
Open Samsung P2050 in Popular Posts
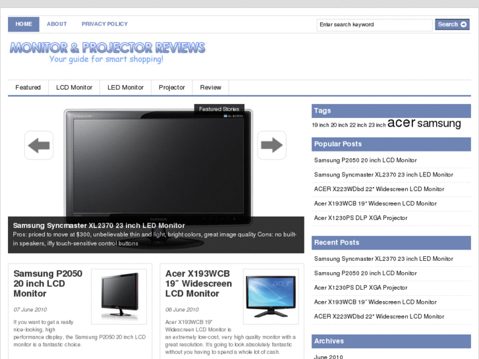click(x=366, y=160)
